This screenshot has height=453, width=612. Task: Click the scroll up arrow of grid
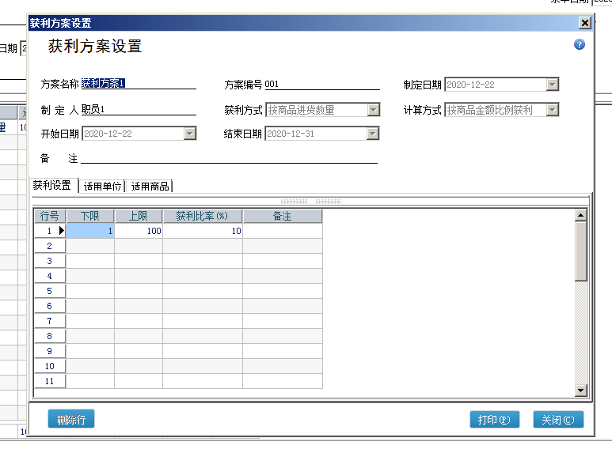(x=581, y=215)
